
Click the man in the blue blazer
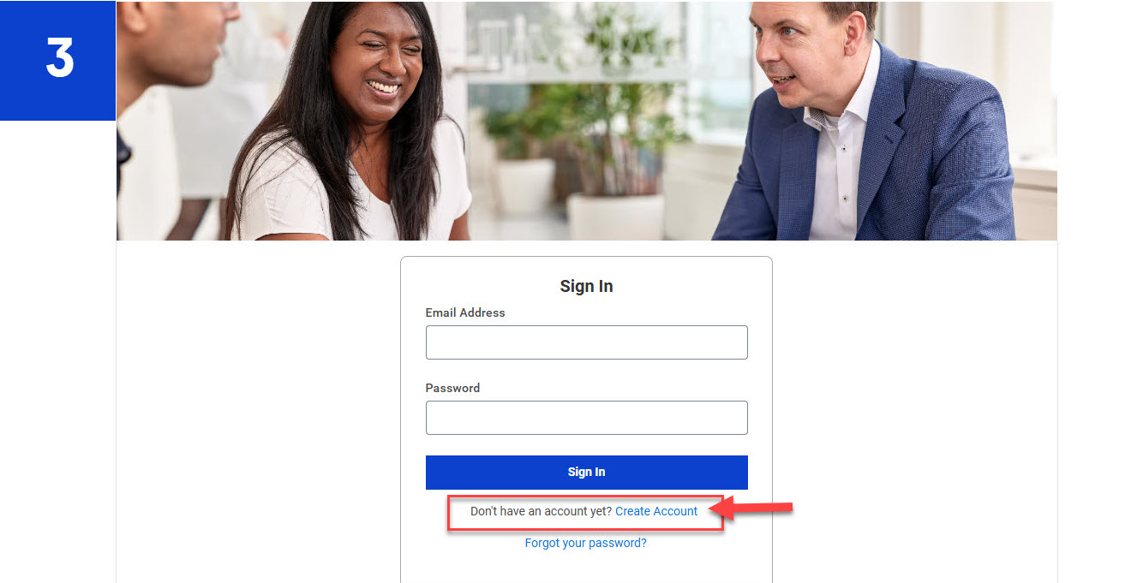[865, 128]
